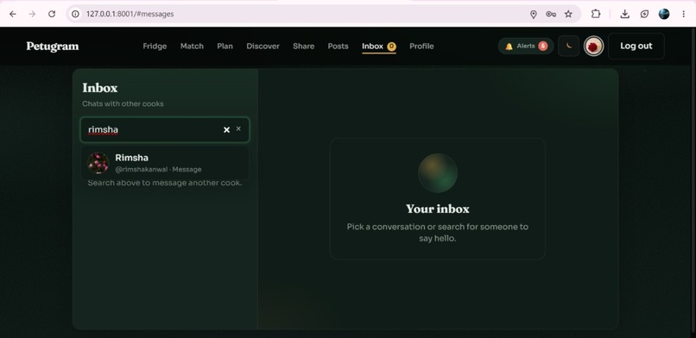Click the Log out button
This screenshot has width=696, height=338.
(636, 46)
